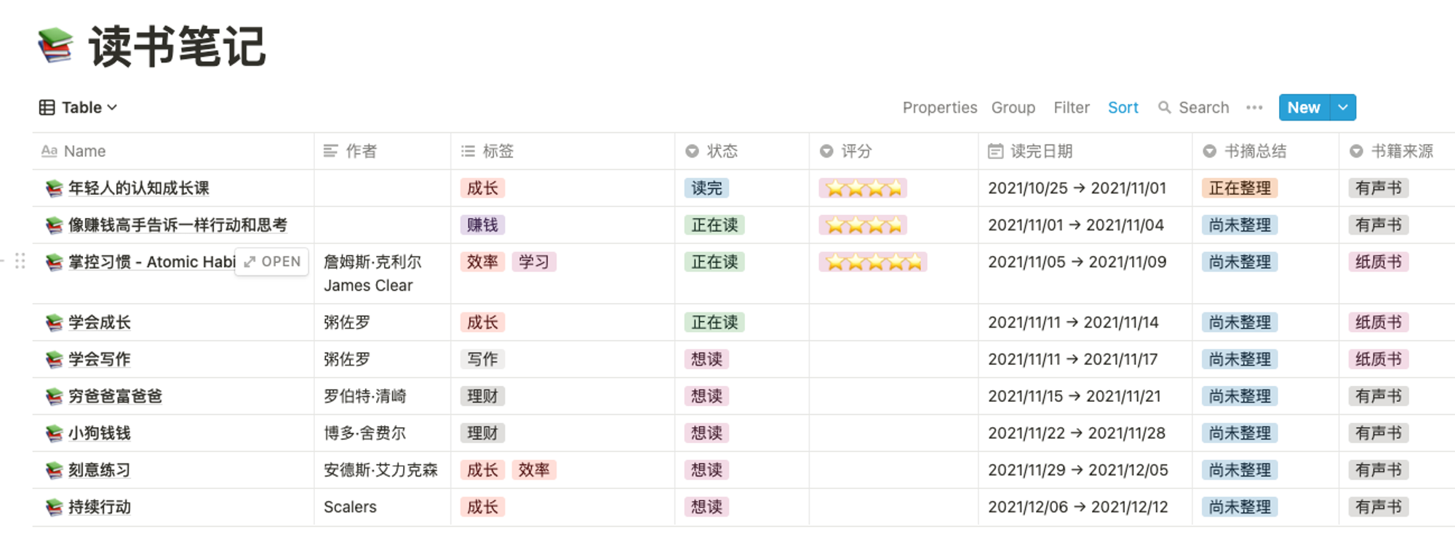This screenshot has width=1455, height=537.
Task: Click the five-star rating tag of 掌控习惯
Action: tap(873, 262)
